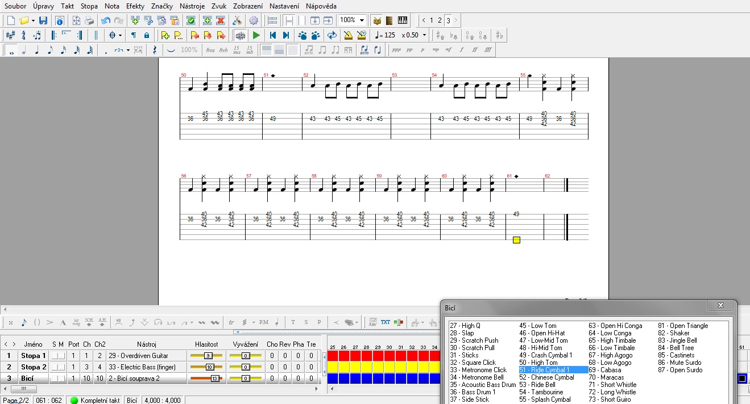750x404 pixels.
Task: Click the TXT insert text icon
Action: (x=386, y=322)
